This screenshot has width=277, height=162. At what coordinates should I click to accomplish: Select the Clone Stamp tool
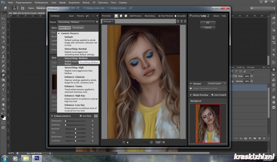pyautogui.click(x=3, y=56)
